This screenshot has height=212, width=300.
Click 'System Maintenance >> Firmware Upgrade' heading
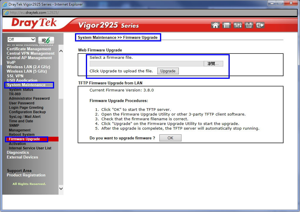tap(118, 37)
